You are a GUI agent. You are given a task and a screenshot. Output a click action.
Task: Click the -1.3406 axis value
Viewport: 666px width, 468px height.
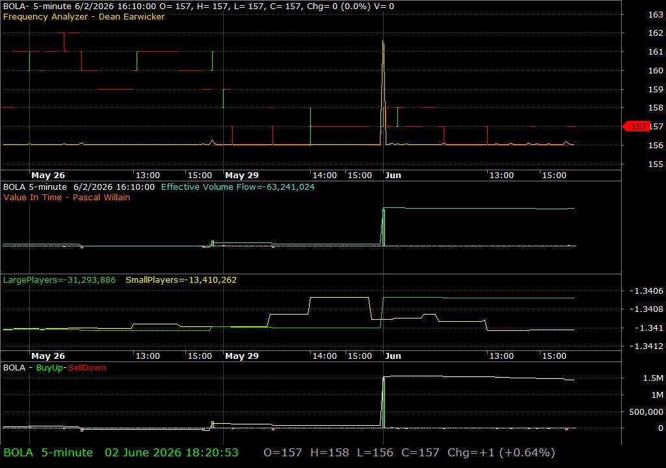[646, 291]
